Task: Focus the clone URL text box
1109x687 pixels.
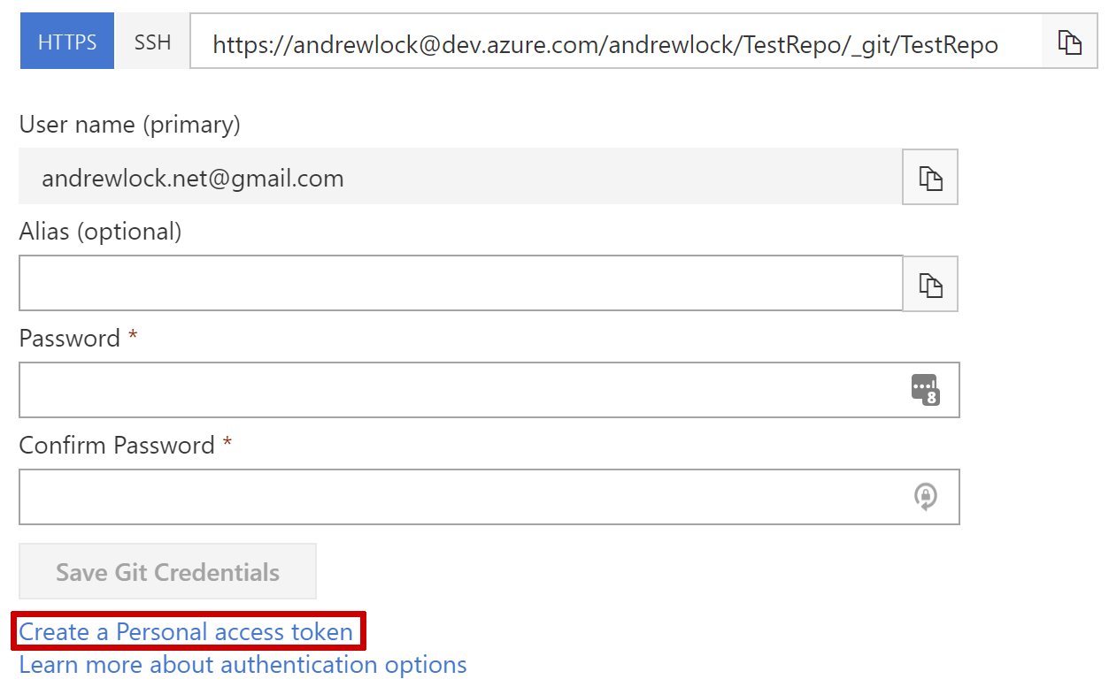Action: tap(616, 42)
